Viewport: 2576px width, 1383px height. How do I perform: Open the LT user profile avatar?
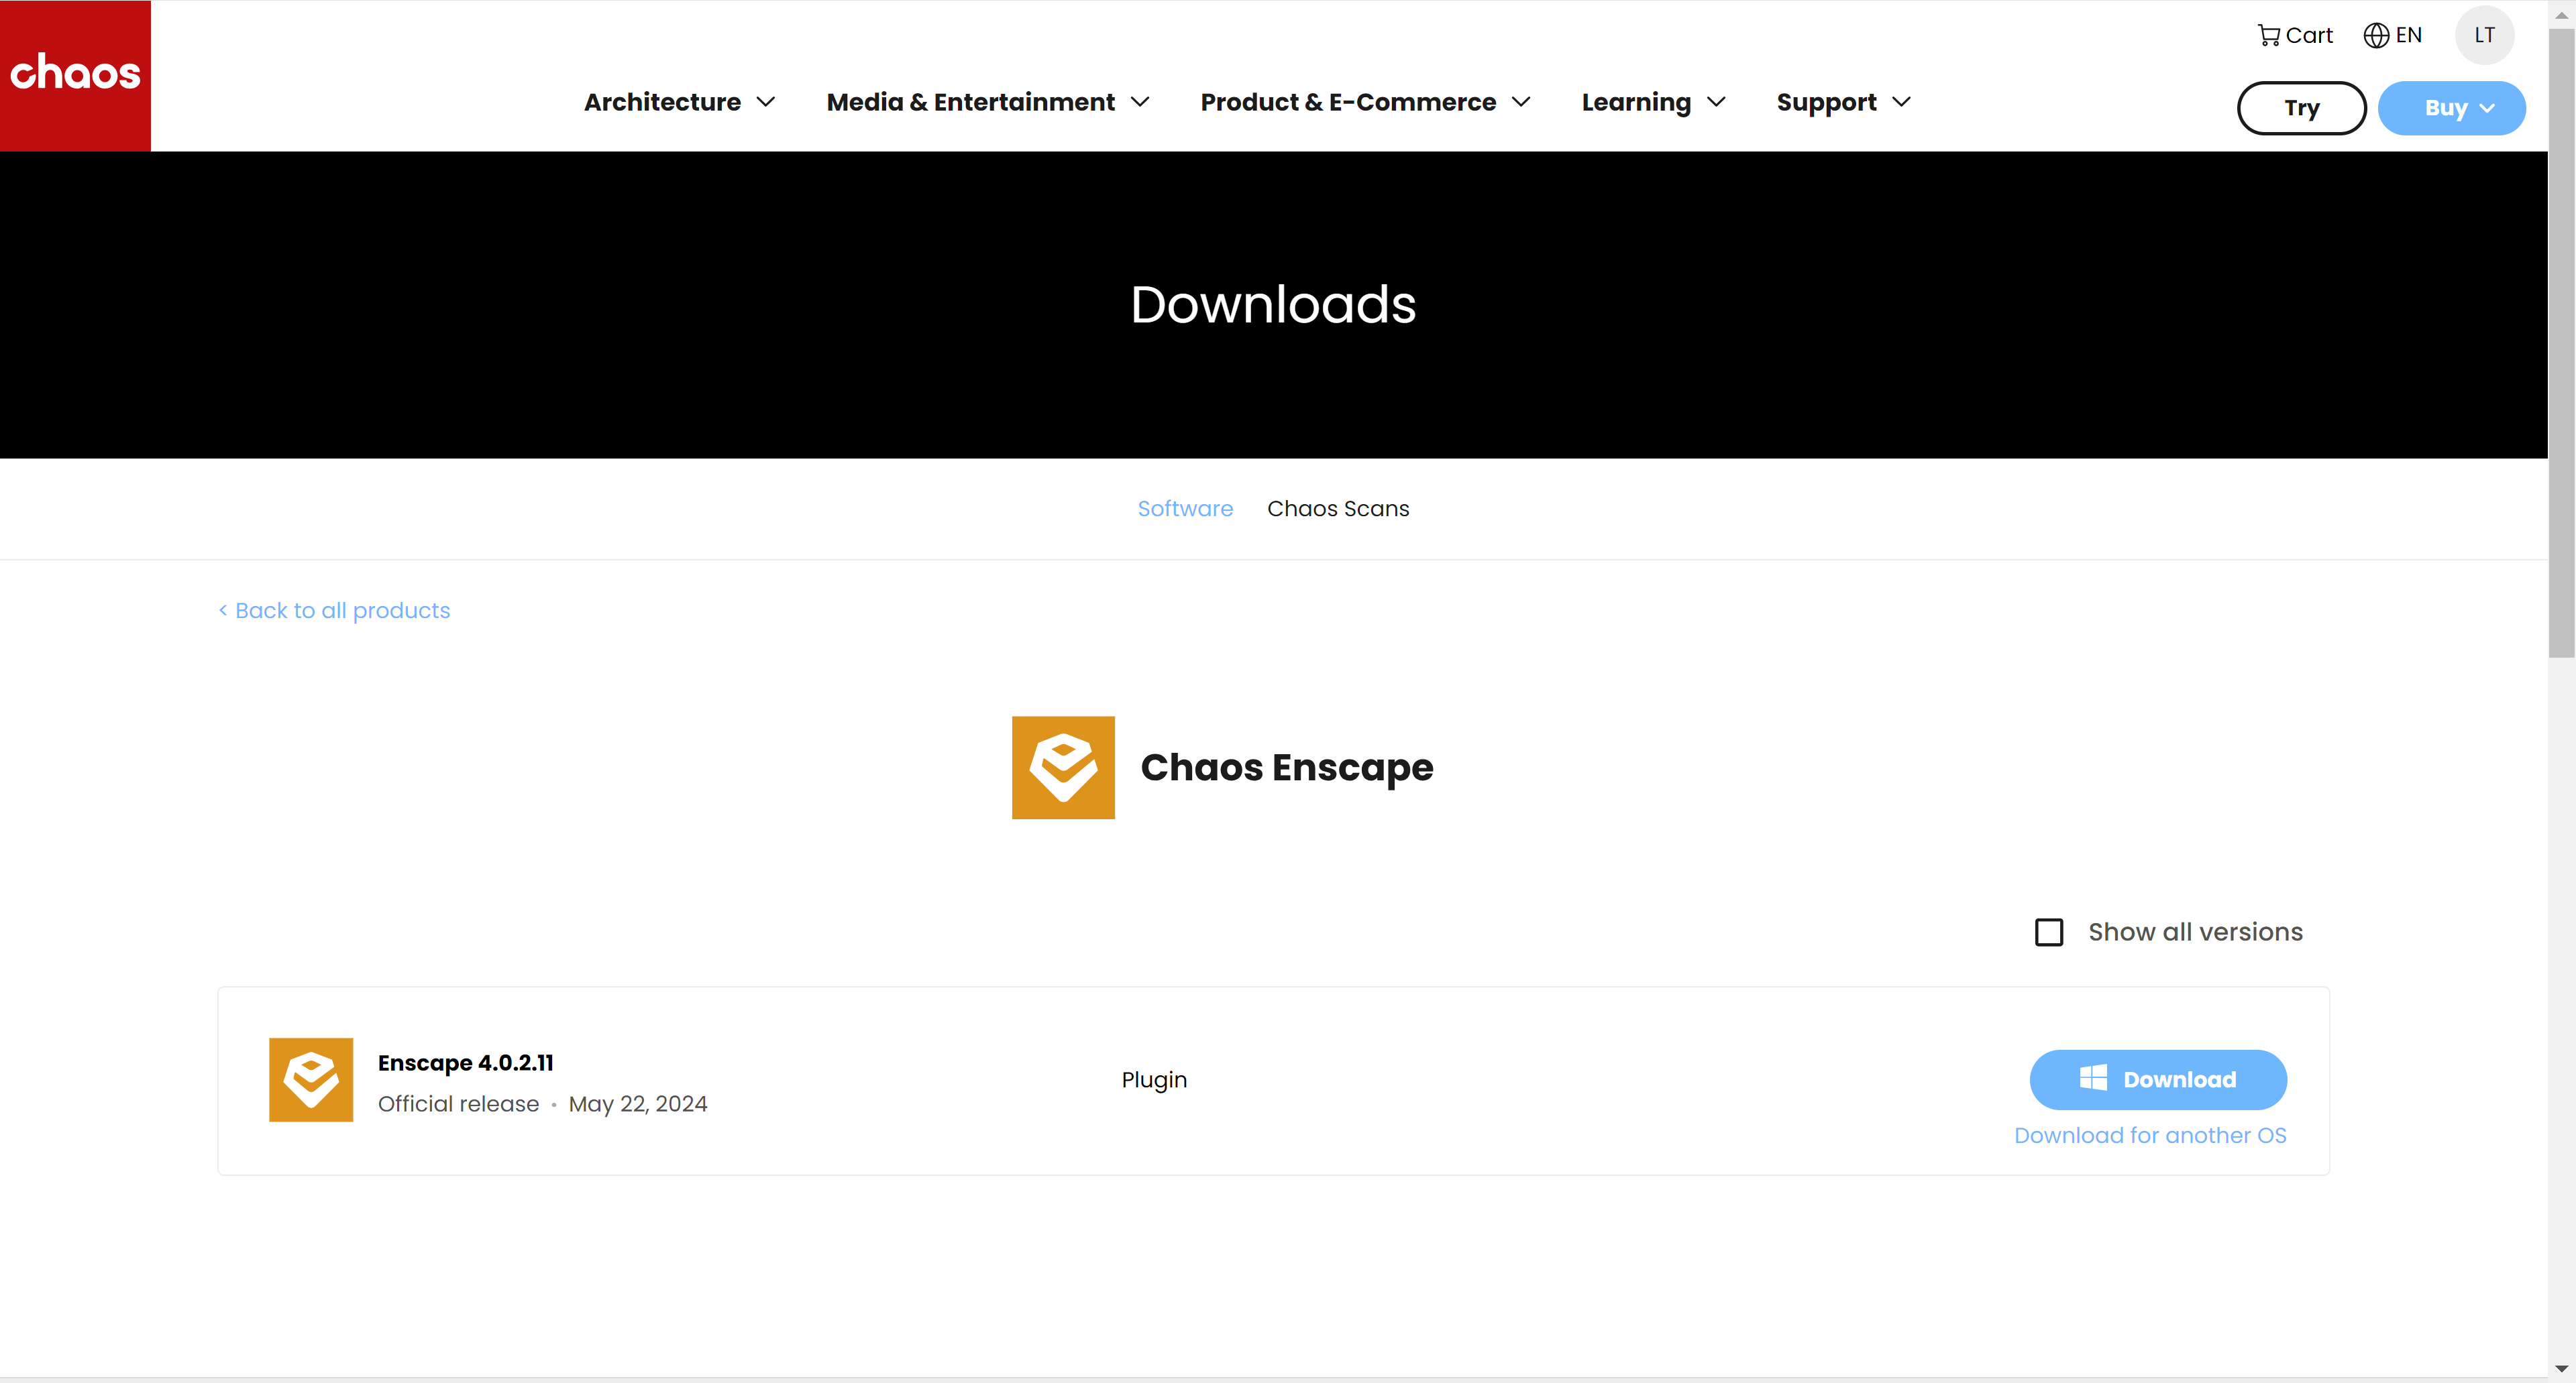tap(2485, 35)
